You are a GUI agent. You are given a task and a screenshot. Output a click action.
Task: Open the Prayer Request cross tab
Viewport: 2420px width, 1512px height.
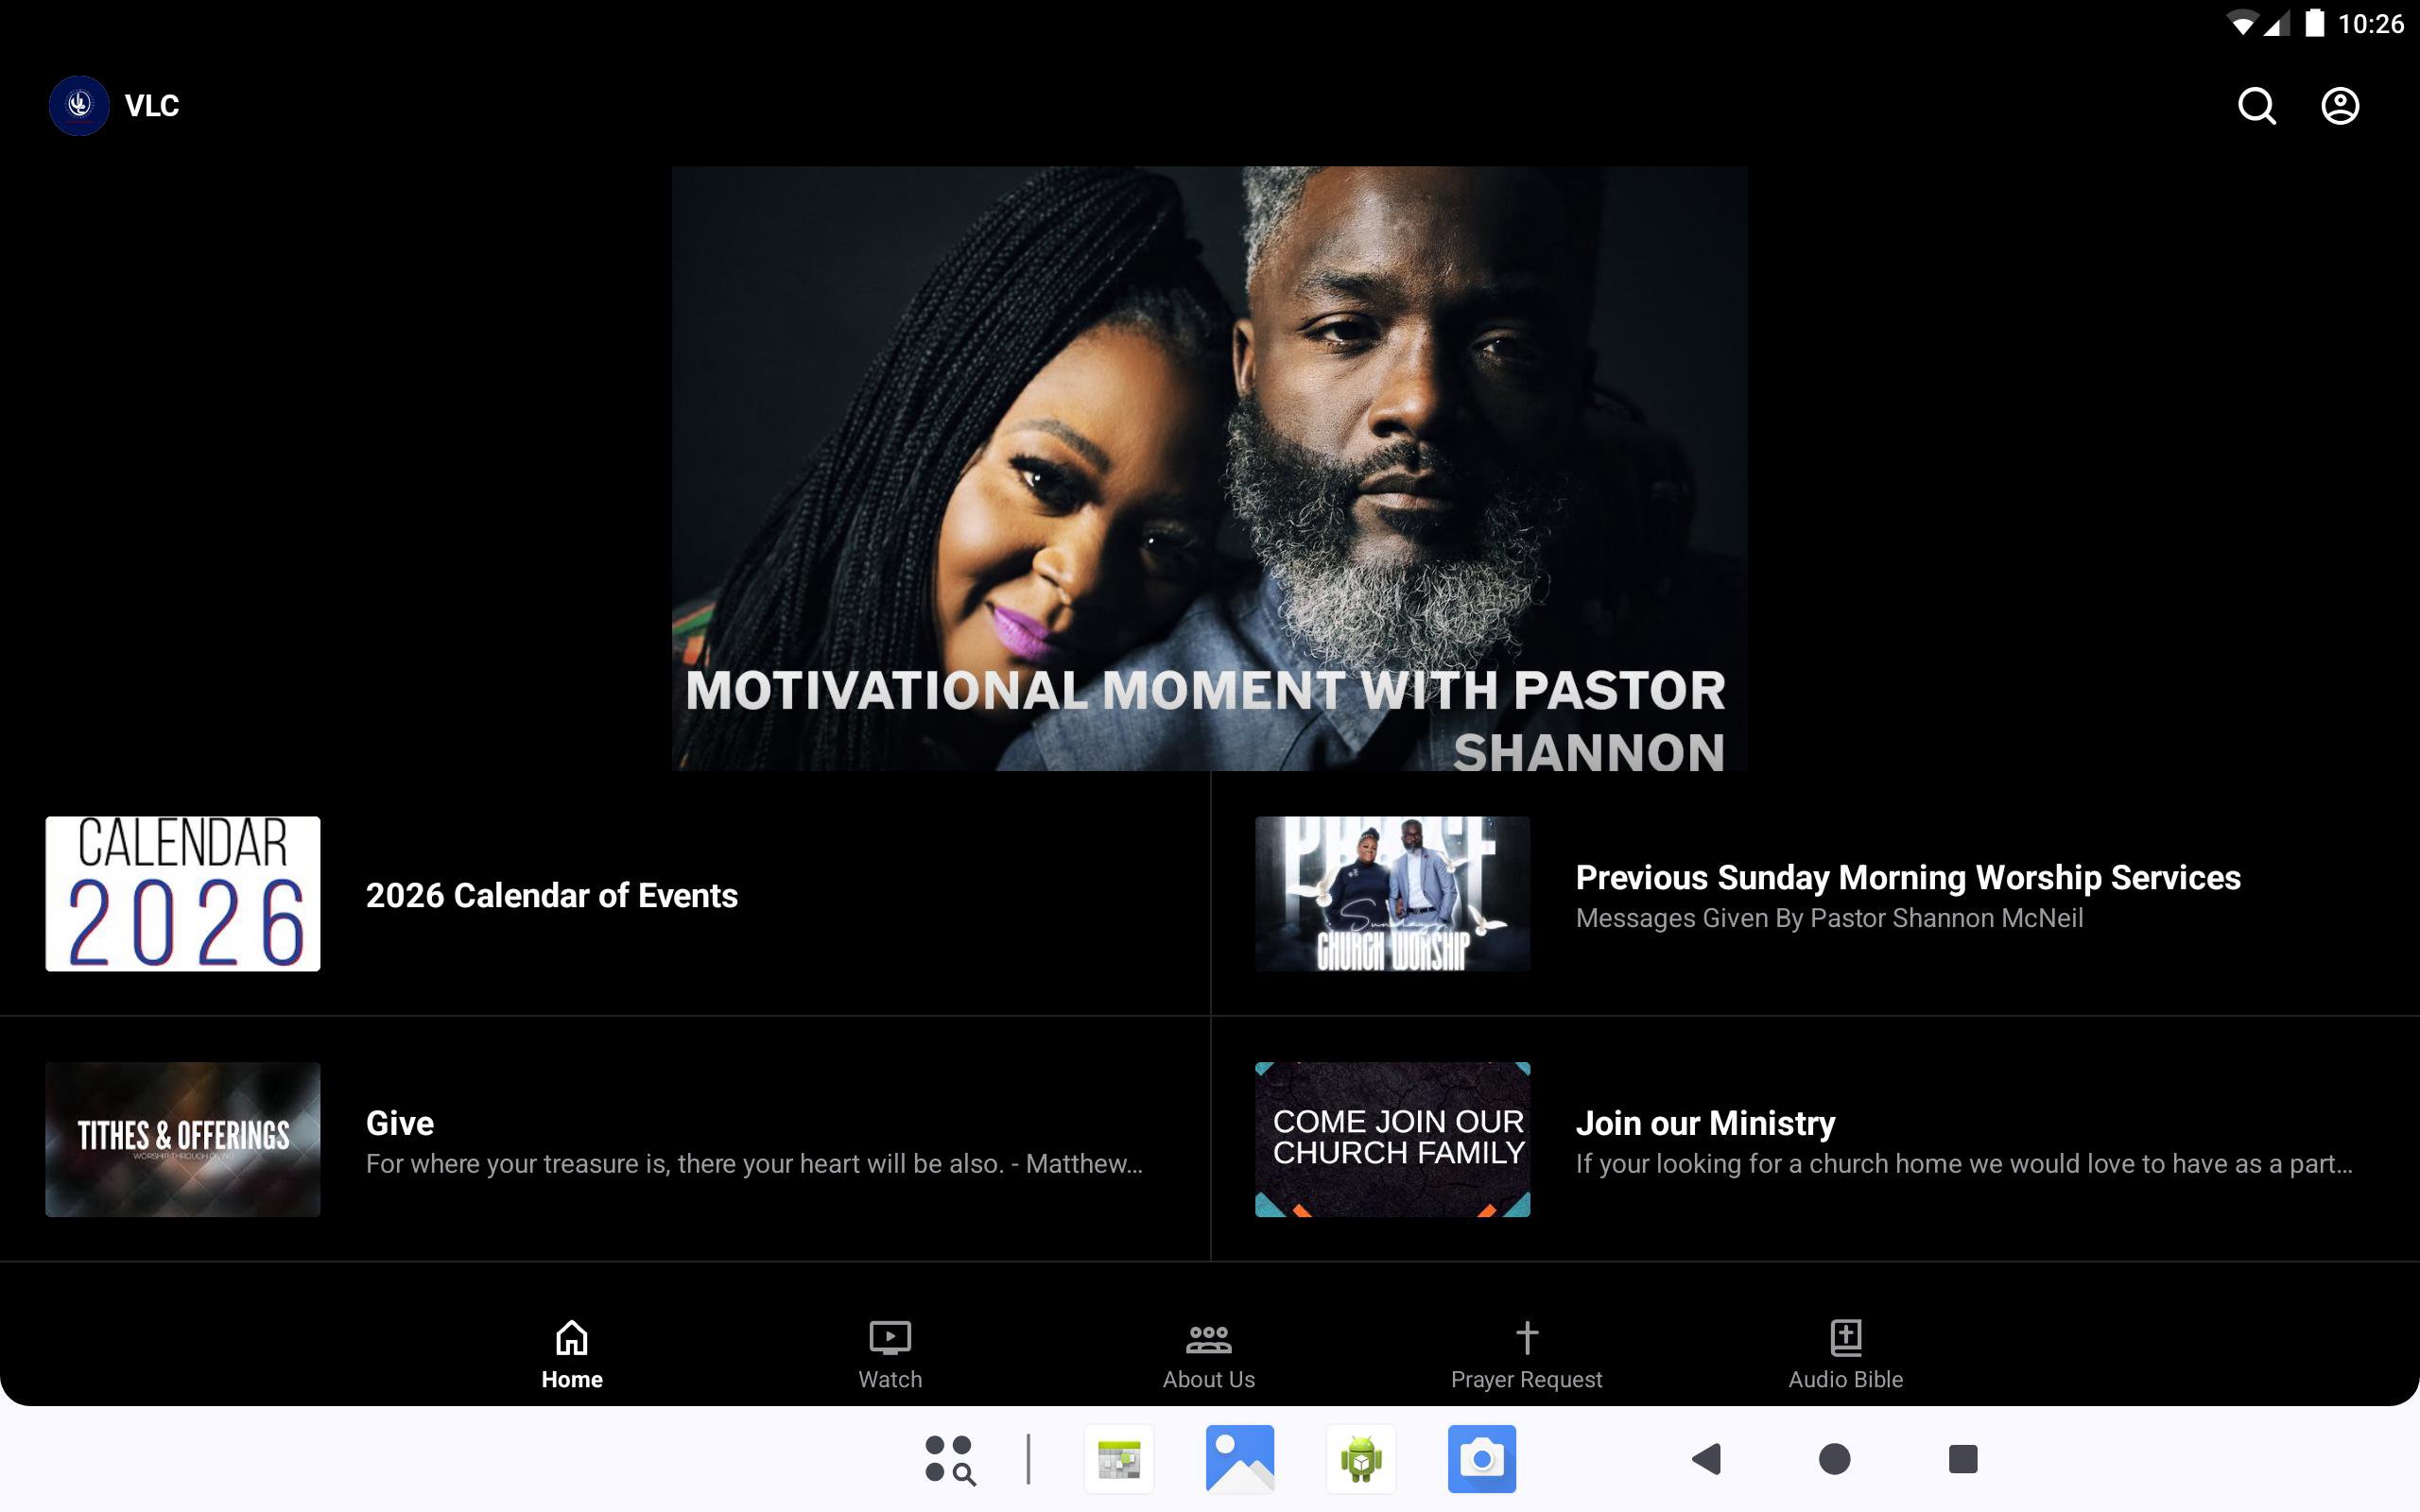pos(1526,1354)
